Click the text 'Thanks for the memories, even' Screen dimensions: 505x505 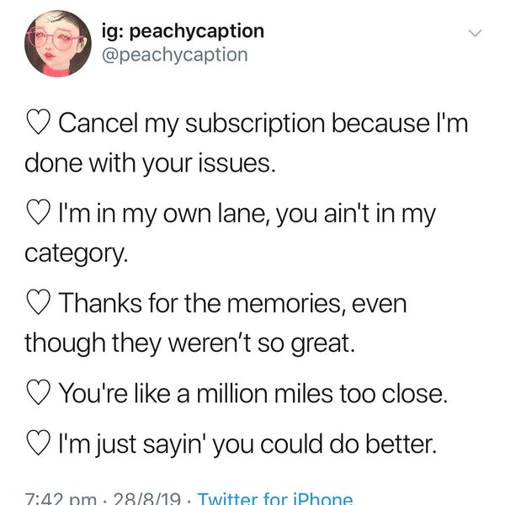pos(231,304)
